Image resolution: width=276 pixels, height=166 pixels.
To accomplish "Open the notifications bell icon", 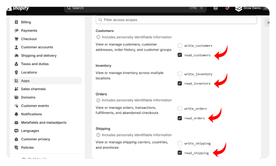I will coord(227,8).
